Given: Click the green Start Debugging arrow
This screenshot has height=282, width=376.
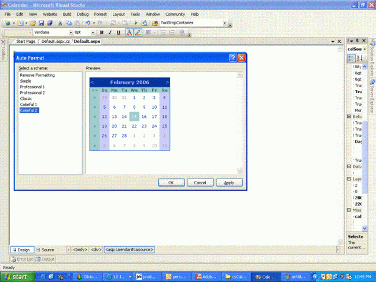Looking at the screenshot, I should (136, 23).
